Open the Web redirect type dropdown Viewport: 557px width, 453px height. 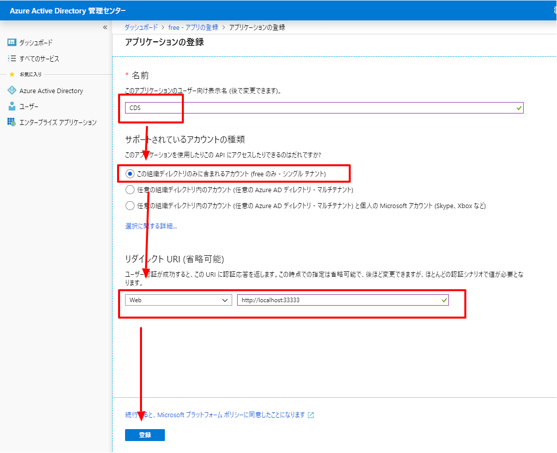pyautogui.click(x=178, y=300)
